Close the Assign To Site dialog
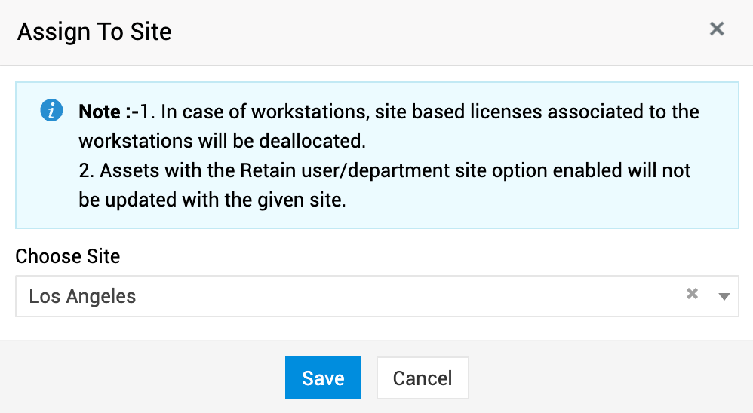This screenshot has height=413, width=753. [717, 29]
